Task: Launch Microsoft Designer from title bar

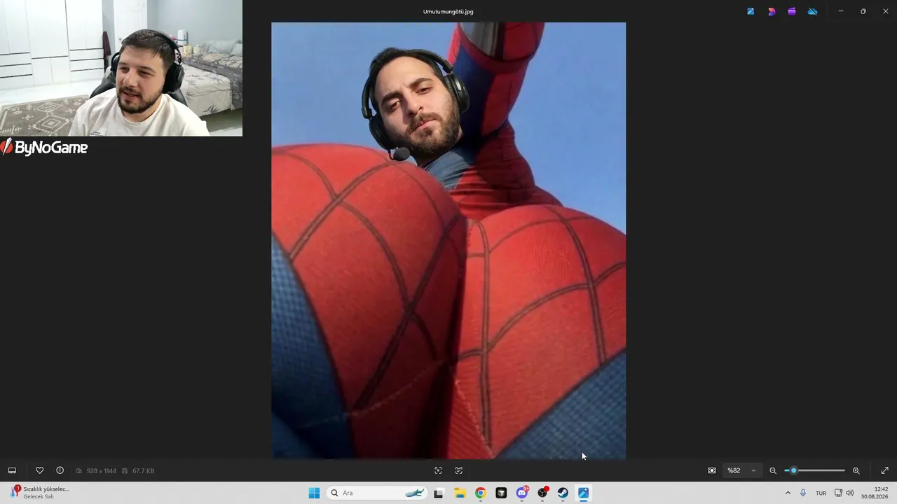Action: pos(772,11)
